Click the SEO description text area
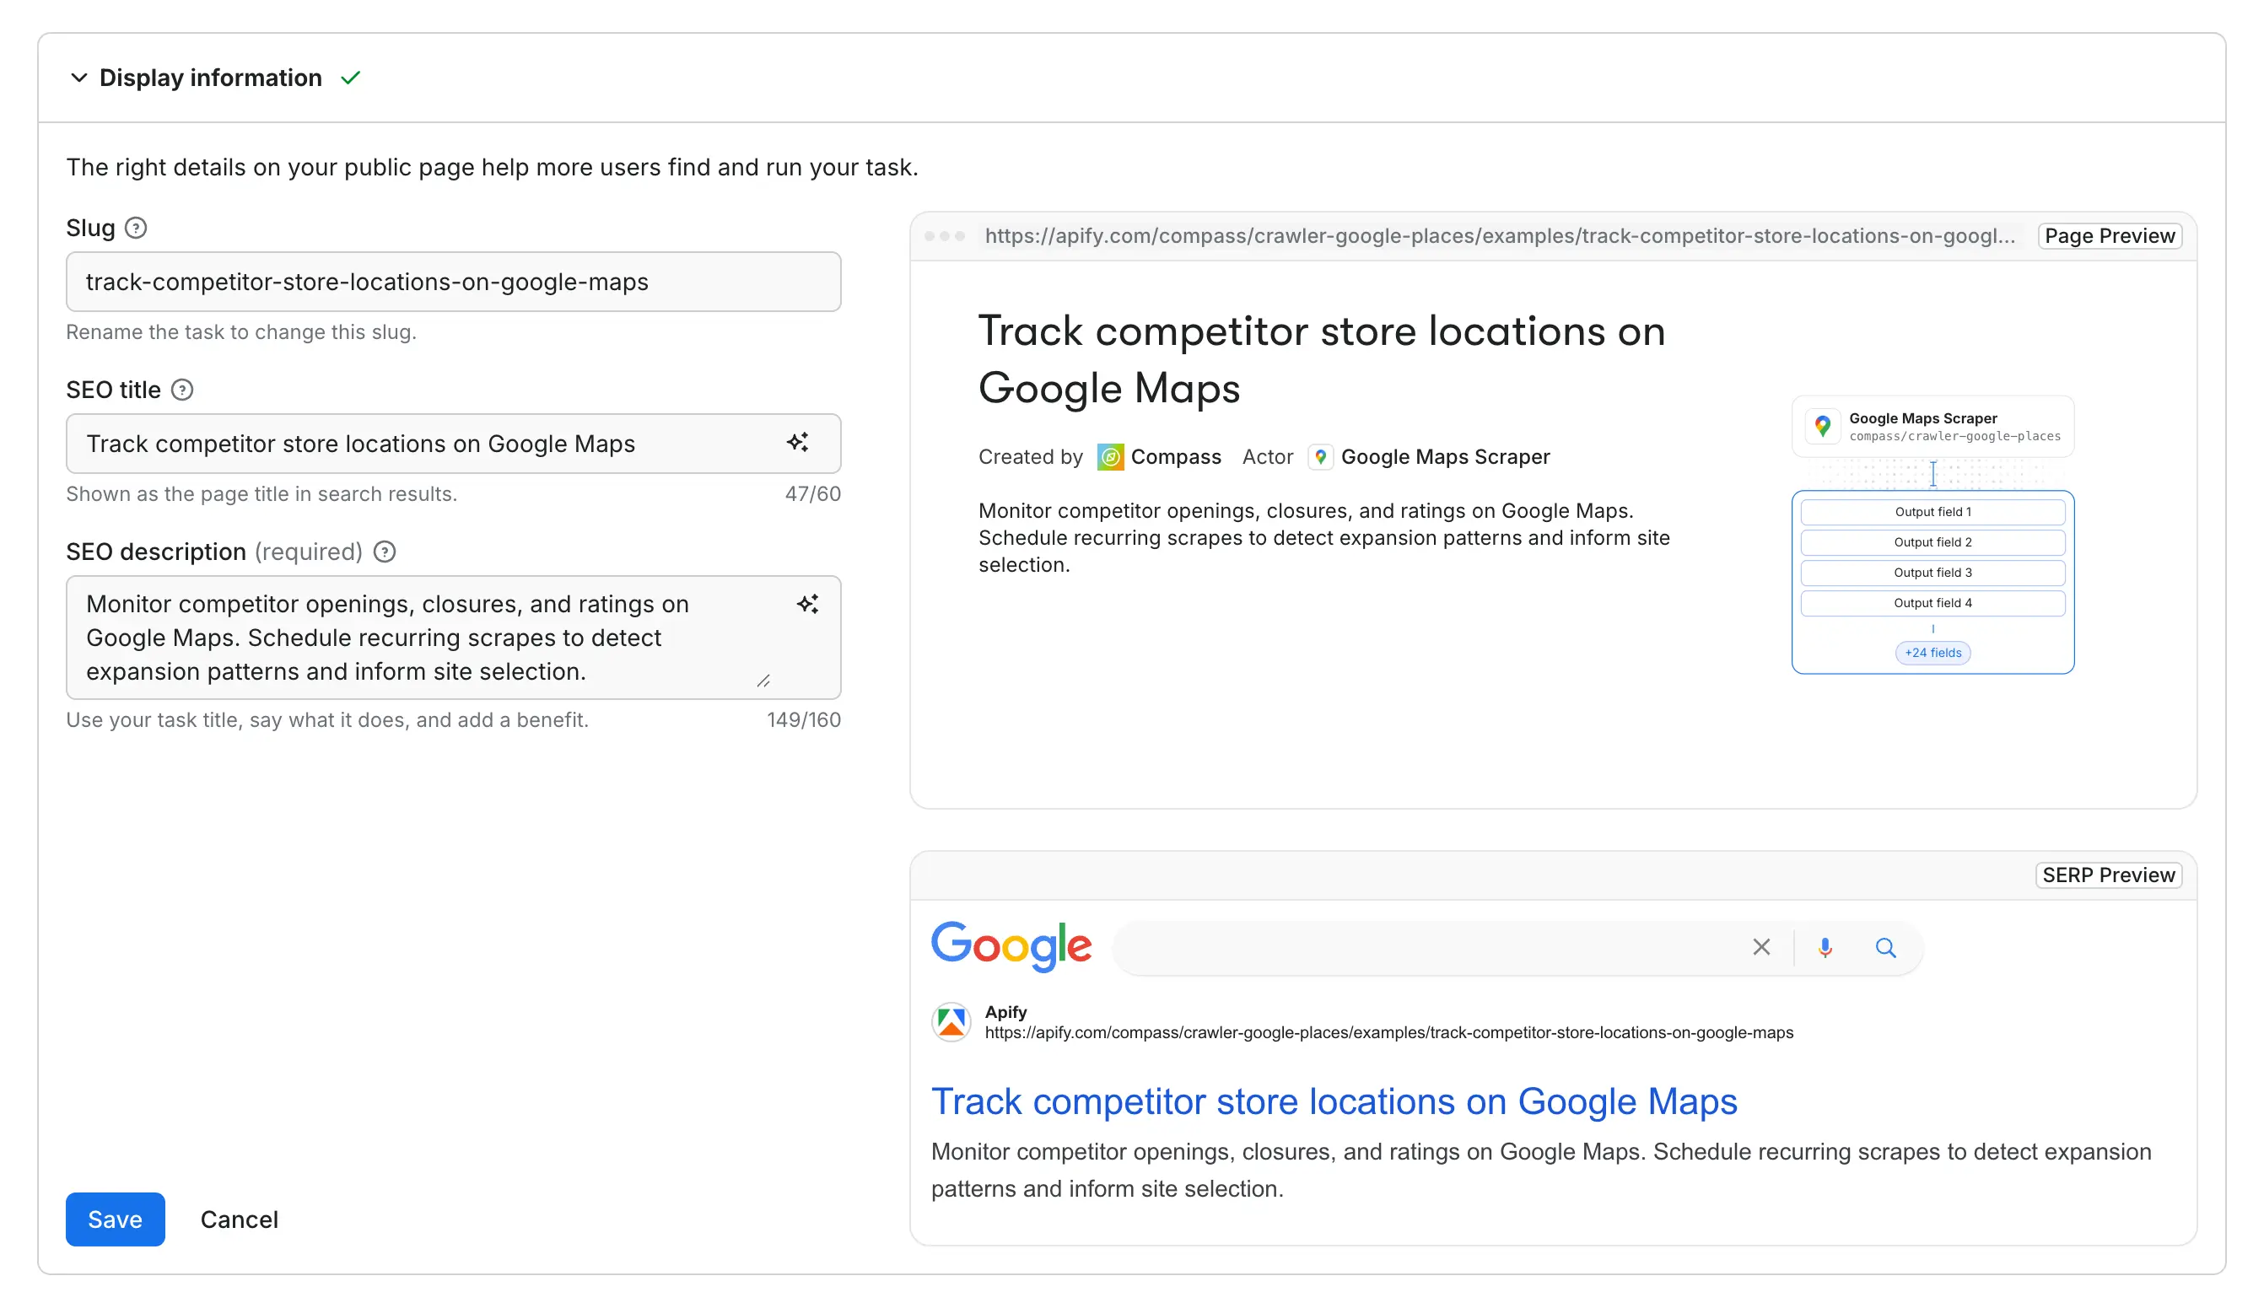The image size is (2264, 1292). point(454,637)
